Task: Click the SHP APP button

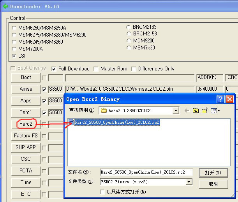Action: point(26,148)
